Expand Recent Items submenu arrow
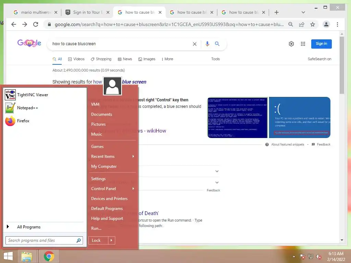This screenshot has width=351, height=263. point(133,156)
